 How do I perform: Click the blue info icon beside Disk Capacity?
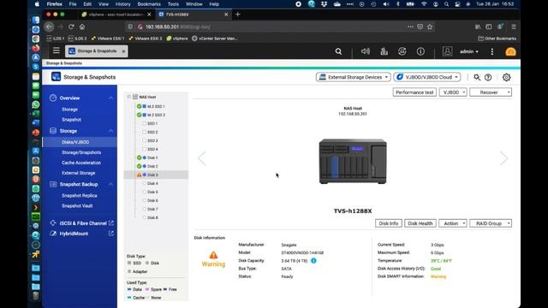point(313,260)
